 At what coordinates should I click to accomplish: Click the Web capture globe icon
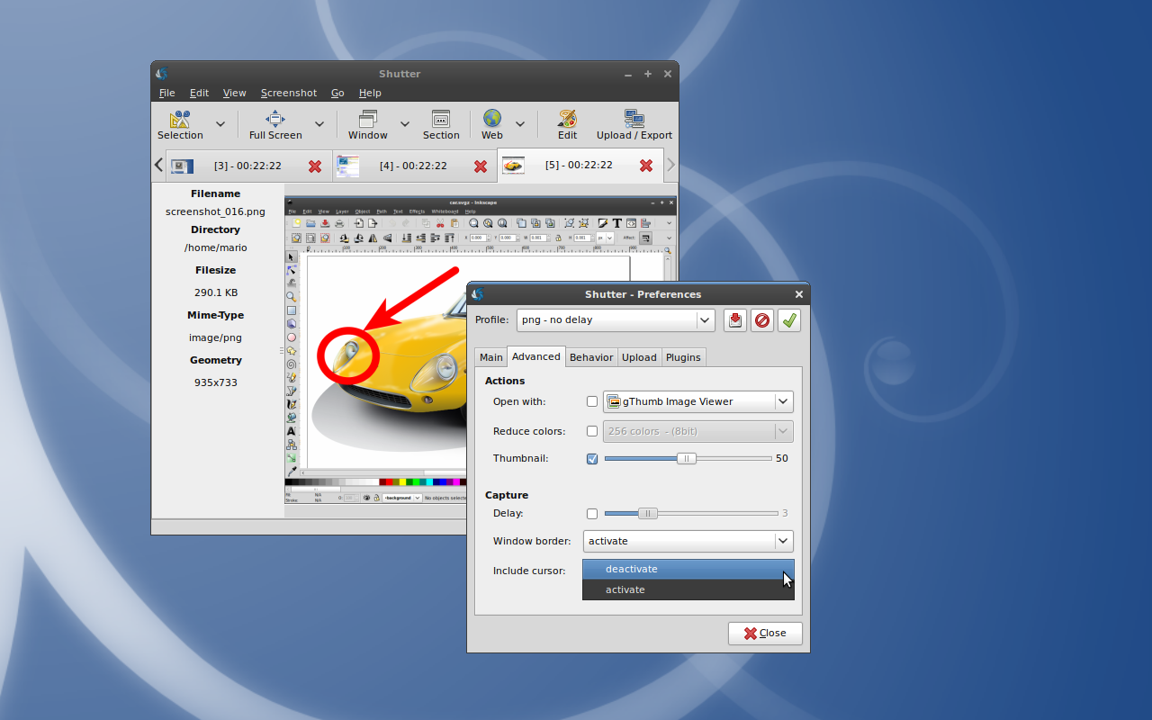tap(491, 120)
